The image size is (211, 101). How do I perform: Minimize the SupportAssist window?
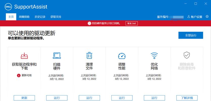[185, 4]
